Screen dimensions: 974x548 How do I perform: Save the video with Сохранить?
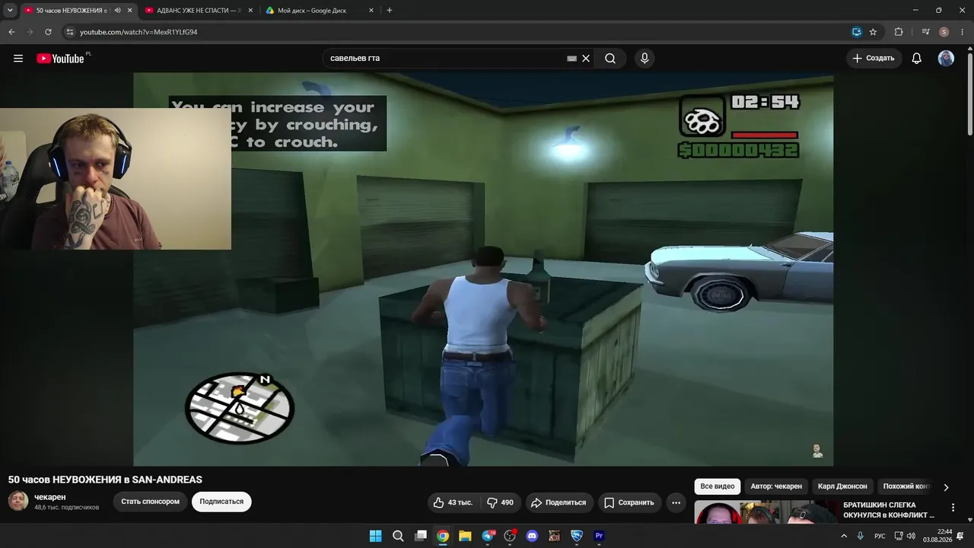pyautogui.click(x=629, y=502)
